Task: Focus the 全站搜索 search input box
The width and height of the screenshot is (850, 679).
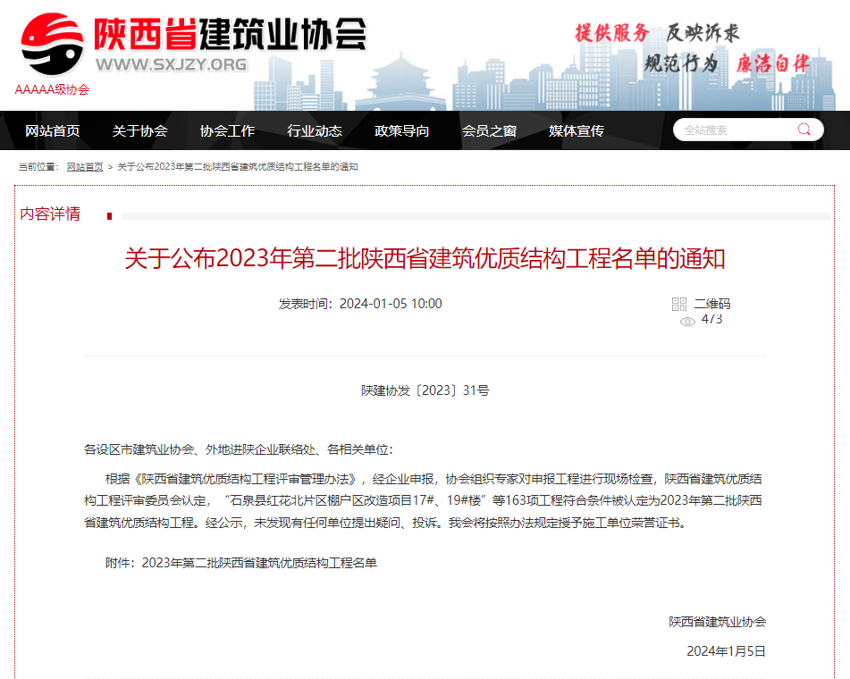Action: click(x=733, y=130)
